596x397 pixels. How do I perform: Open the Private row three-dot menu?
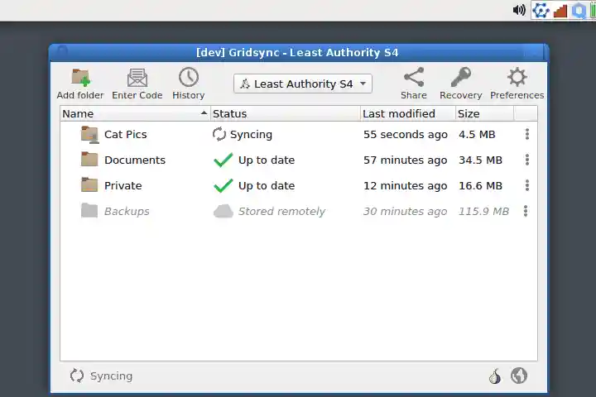tap(526, 185)
